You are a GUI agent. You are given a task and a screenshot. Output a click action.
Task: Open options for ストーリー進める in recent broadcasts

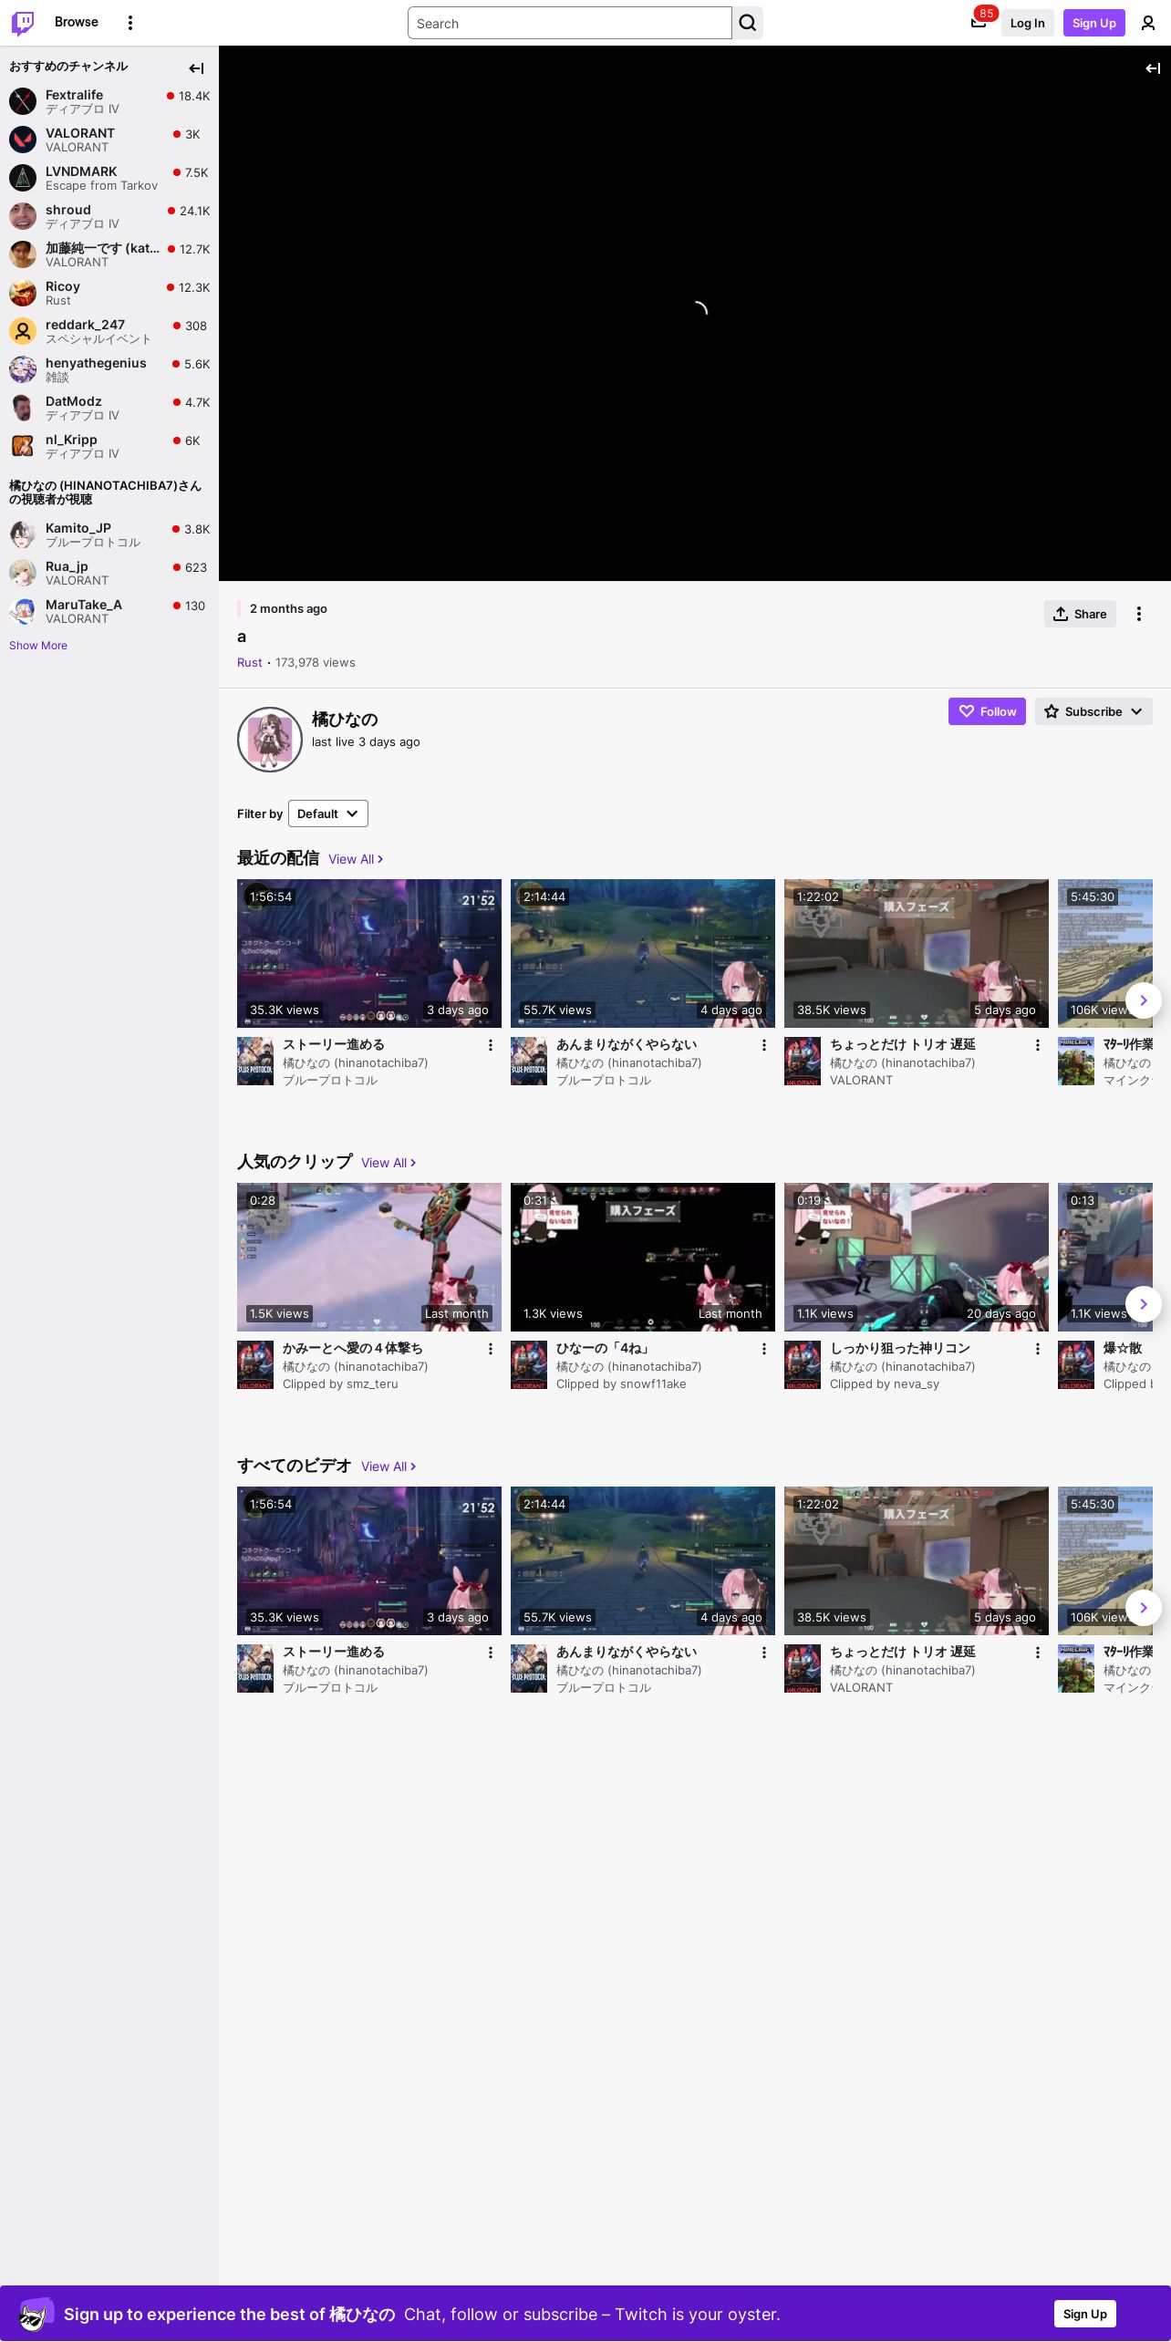pyautogui.click(x=491, y=1045)
